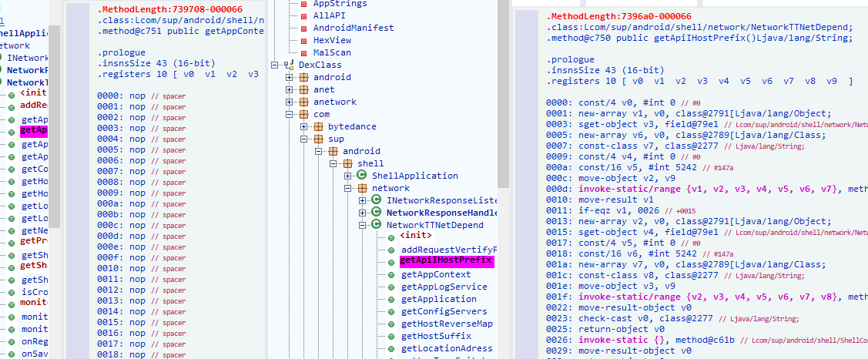The image size is (868, 359).
Task: Click the green dot beside getAppContext
Action: pos(390,275)
